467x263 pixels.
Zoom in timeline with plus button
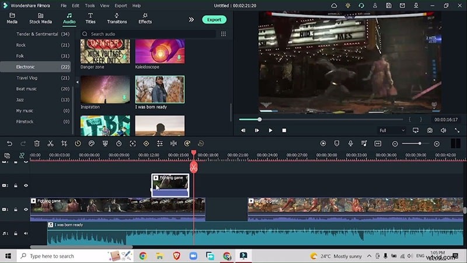click(x=437, y=144)
